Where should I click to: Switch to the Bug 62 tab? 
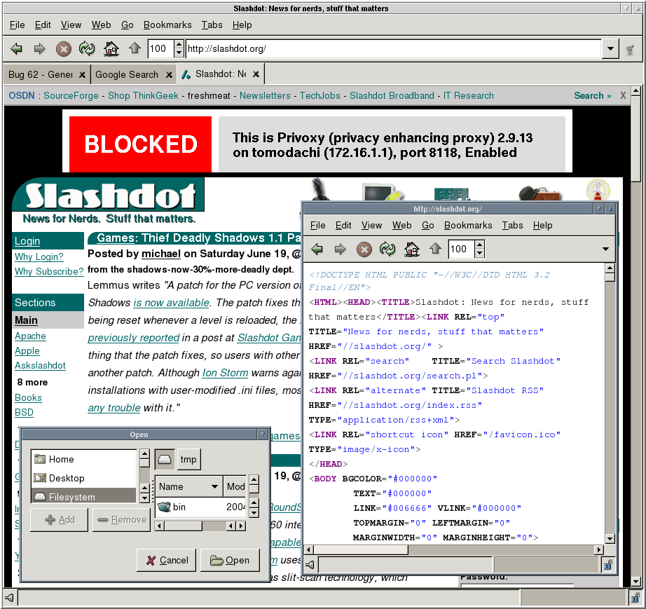(41, 74)
